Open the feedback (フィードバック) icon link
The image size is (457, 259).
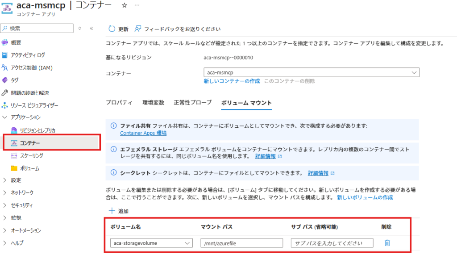[138, 29]
